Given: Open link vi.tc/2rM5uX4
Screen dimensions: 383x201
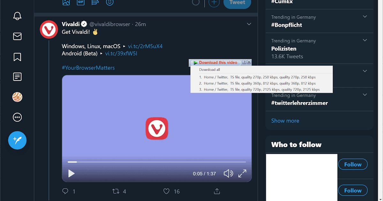Looking at the screenshot, I should click(145, 46).
